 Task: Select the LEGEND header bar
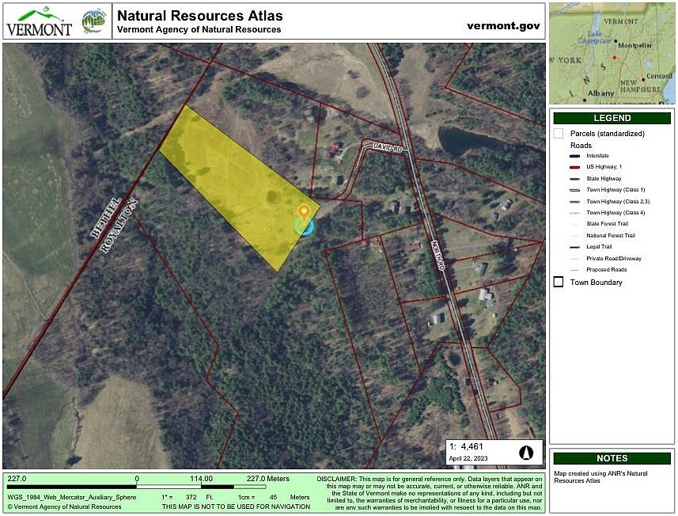pyautogui.click(x=612, y=119)
